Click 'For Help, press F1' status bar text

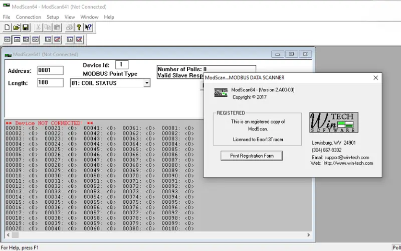20,247
